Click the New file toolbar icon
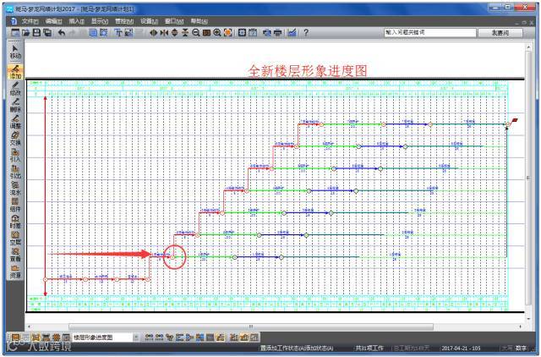The height and width of the screenshot is (357, 541). 15,33
